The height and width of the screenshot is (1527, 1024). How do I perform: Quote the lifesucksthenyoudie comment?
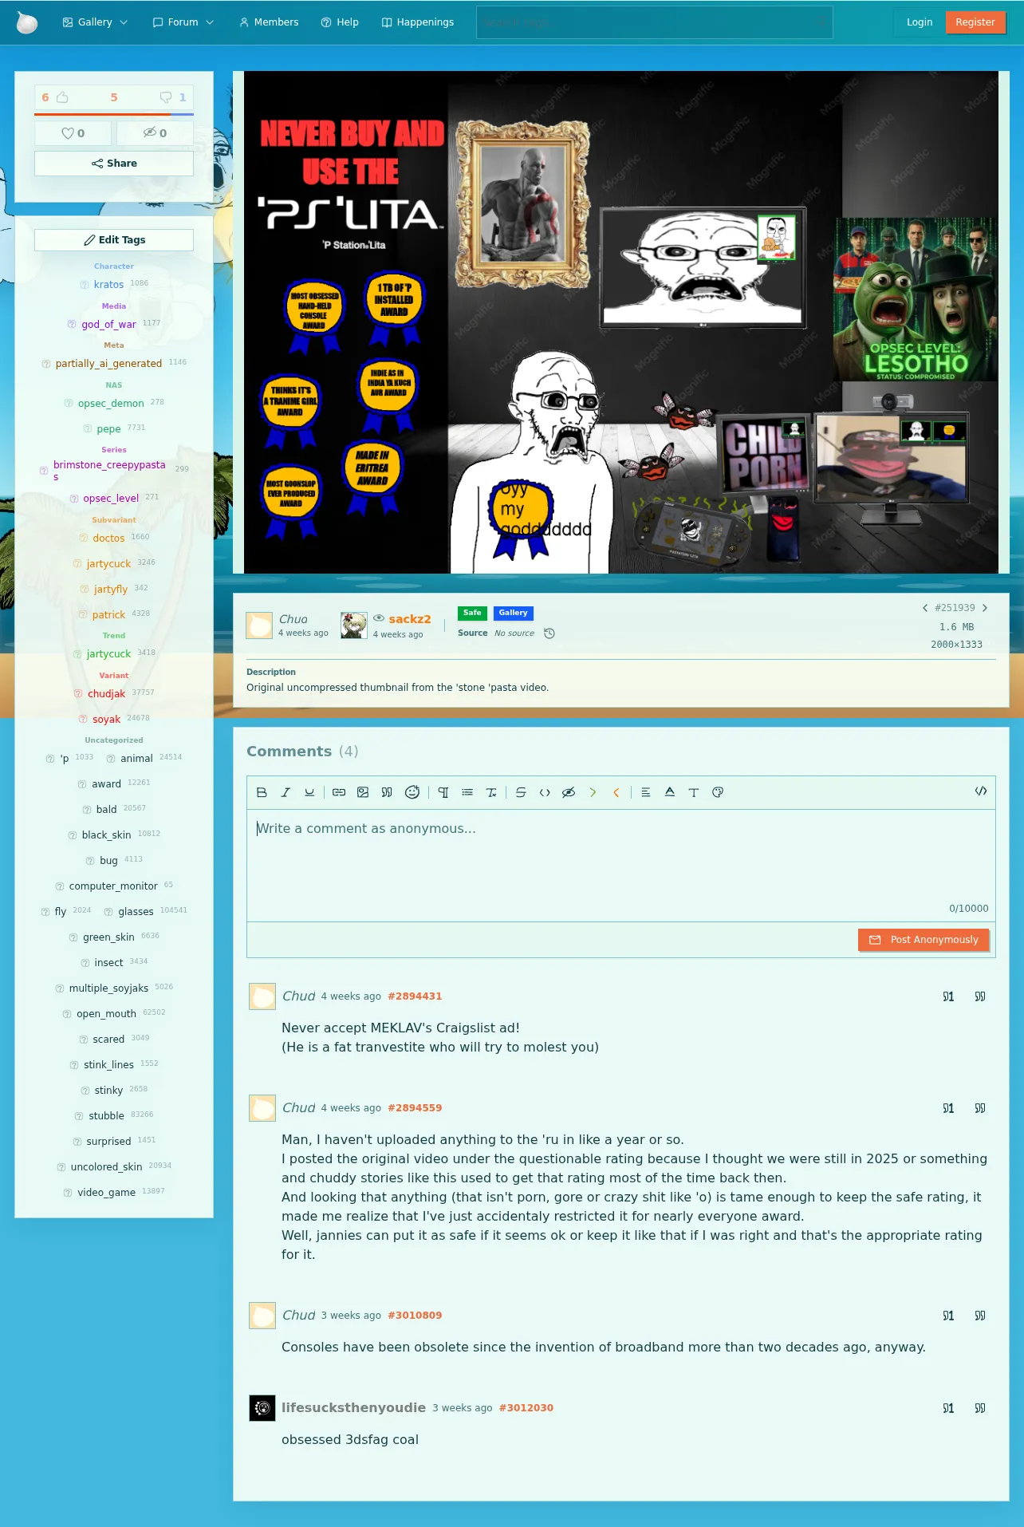980,1408
